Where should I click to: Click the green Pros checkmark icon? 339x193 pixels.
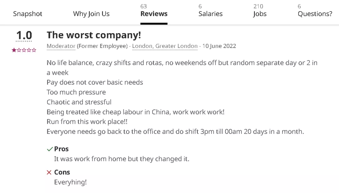point(50,149)
